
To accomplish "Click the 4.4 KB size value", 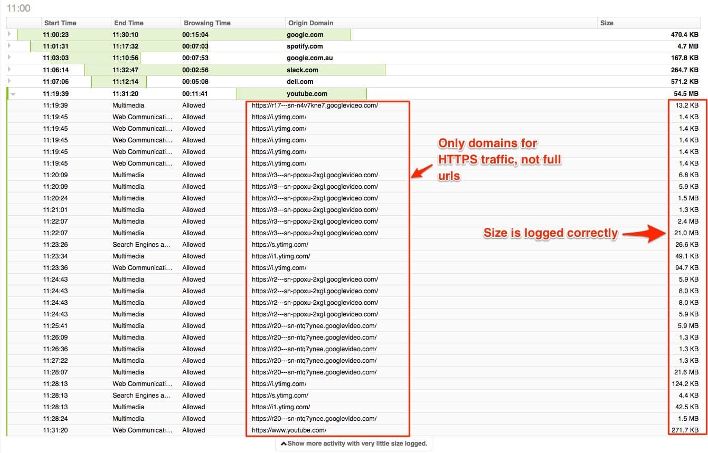I will (x=689, y=396).
